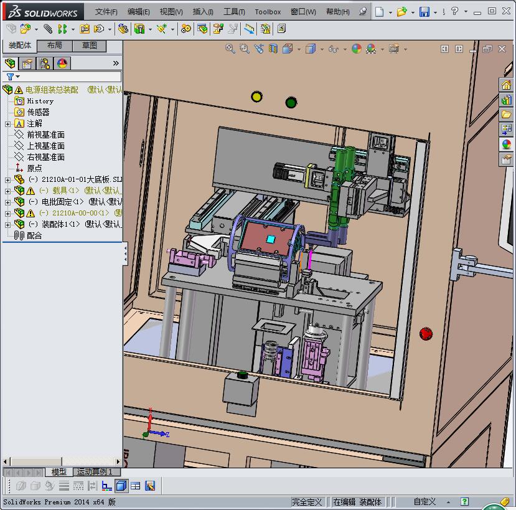
Task: Open File Explorer folder in task pane
Action: point(506,115)
